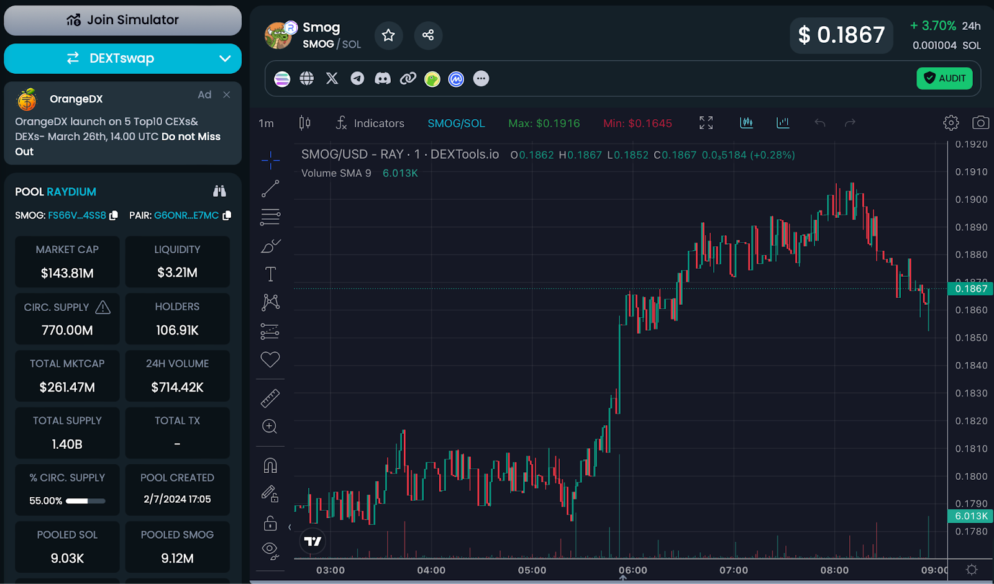This screenshot has width=994, height=584.
Task: Select the zoom in tool
Action: coord(270,426)
